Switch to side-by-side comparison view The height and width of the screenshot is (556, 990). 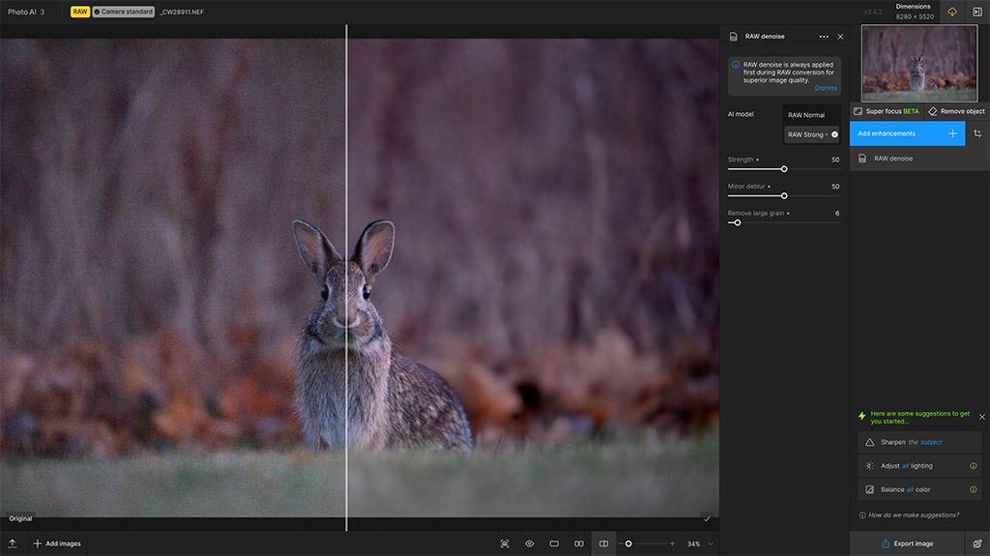tap(579, 543)
